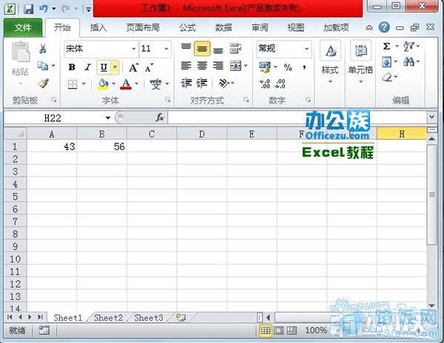Viewport: 444px width, 343px height.
Task: Select Top Align icon
Action: click(186, 47)
